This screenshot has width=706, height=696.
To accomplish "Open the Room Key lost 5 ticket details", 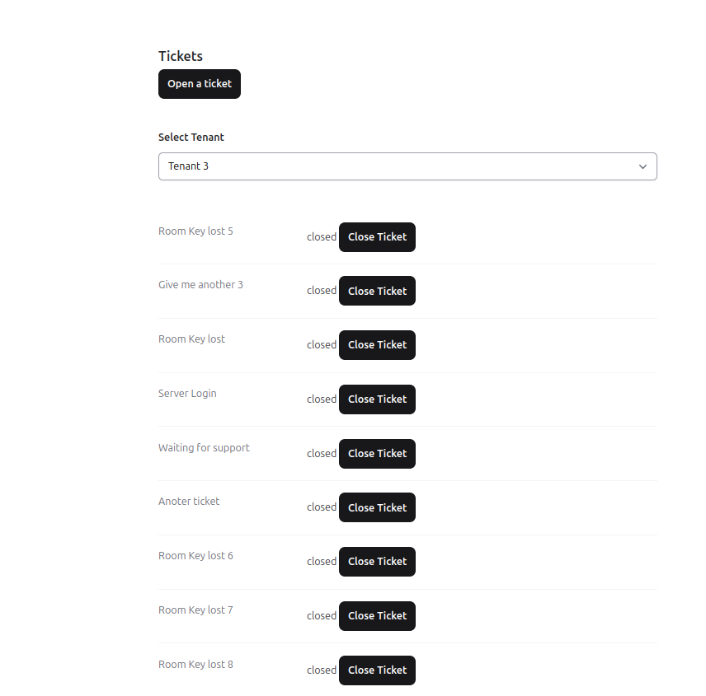I will point(195,231).
